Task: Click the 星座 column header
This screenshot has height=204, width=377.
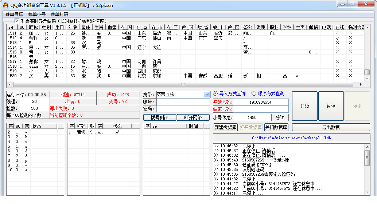Action: tap(86, 27)
